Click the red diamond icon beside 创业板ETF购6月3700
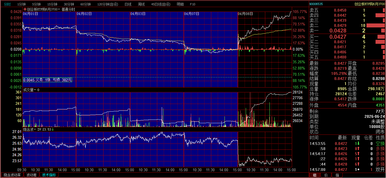386x178 pixels. coord(25,9)
